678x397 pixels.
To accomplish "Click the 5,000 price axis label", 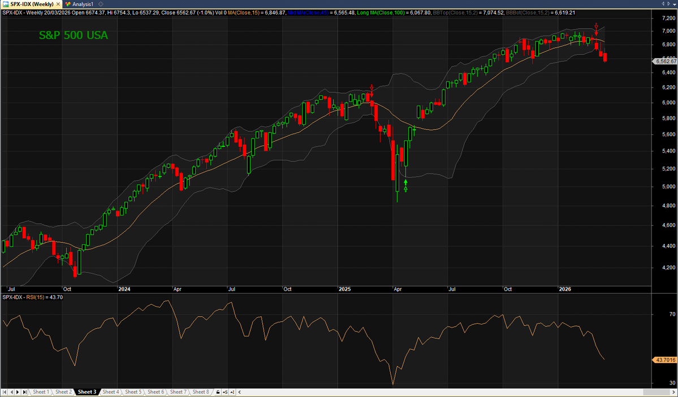I will 668,187.
